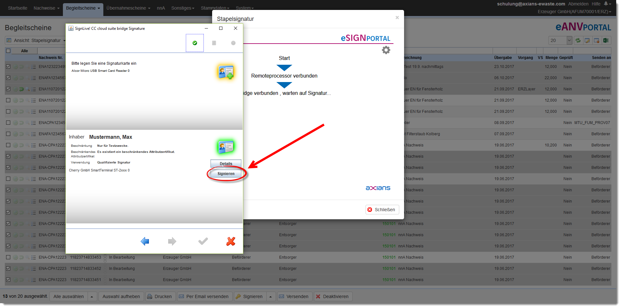Click the edit view pencil icon
The image size is (621, 308).
coord(587,40)
